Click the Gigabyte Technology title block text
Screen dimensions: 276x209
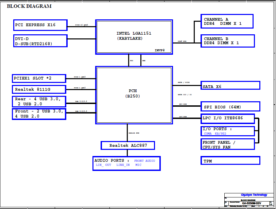[x=254, y=195]
